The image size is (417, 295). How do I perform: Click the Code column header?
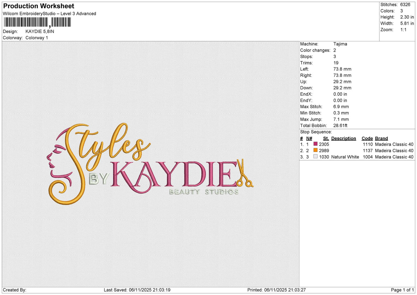click(367, 138)
